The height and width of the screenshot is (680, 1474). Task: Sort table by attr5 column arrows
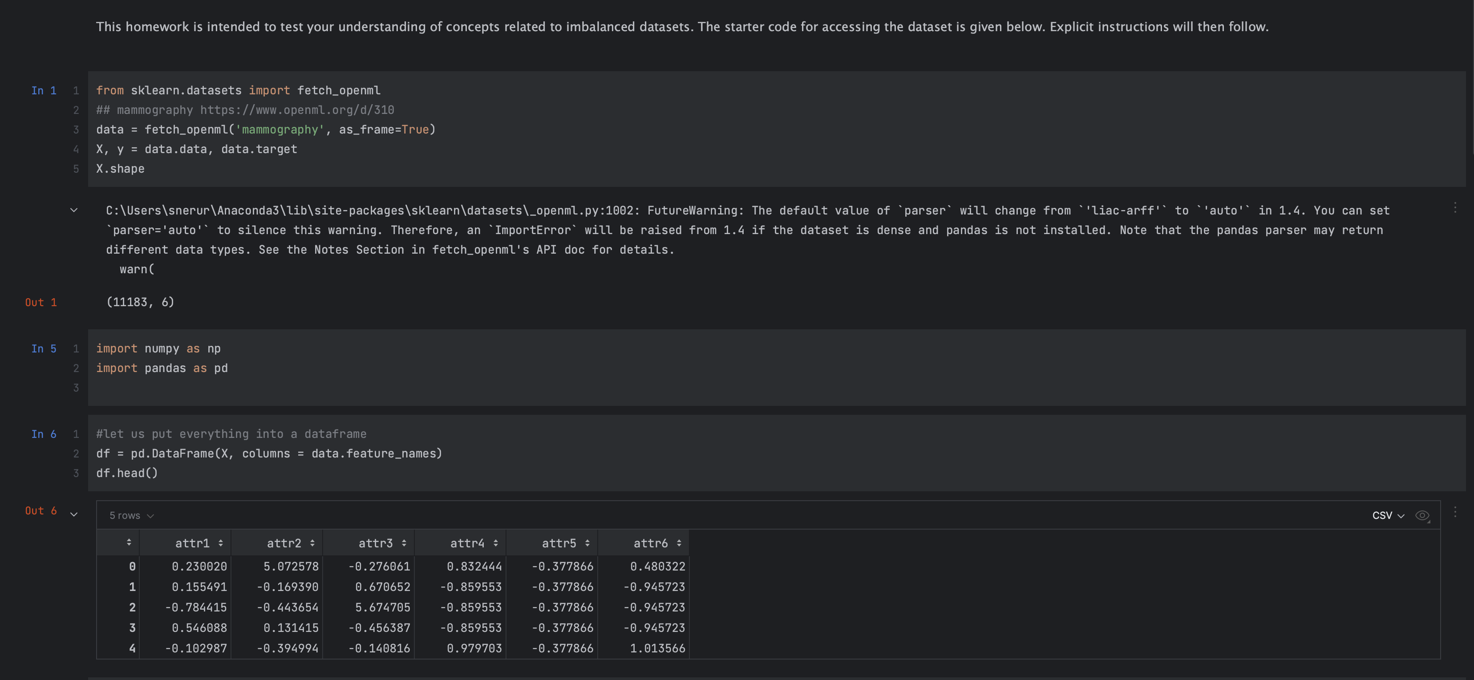[587, 543]
